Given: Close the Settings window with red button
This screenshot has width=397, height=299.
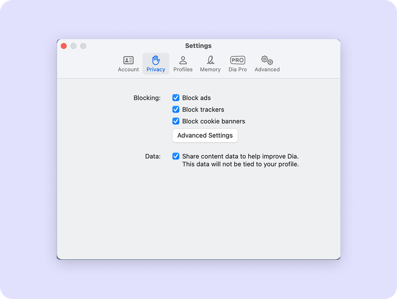Looking at the screenshot, I should 64,46.
